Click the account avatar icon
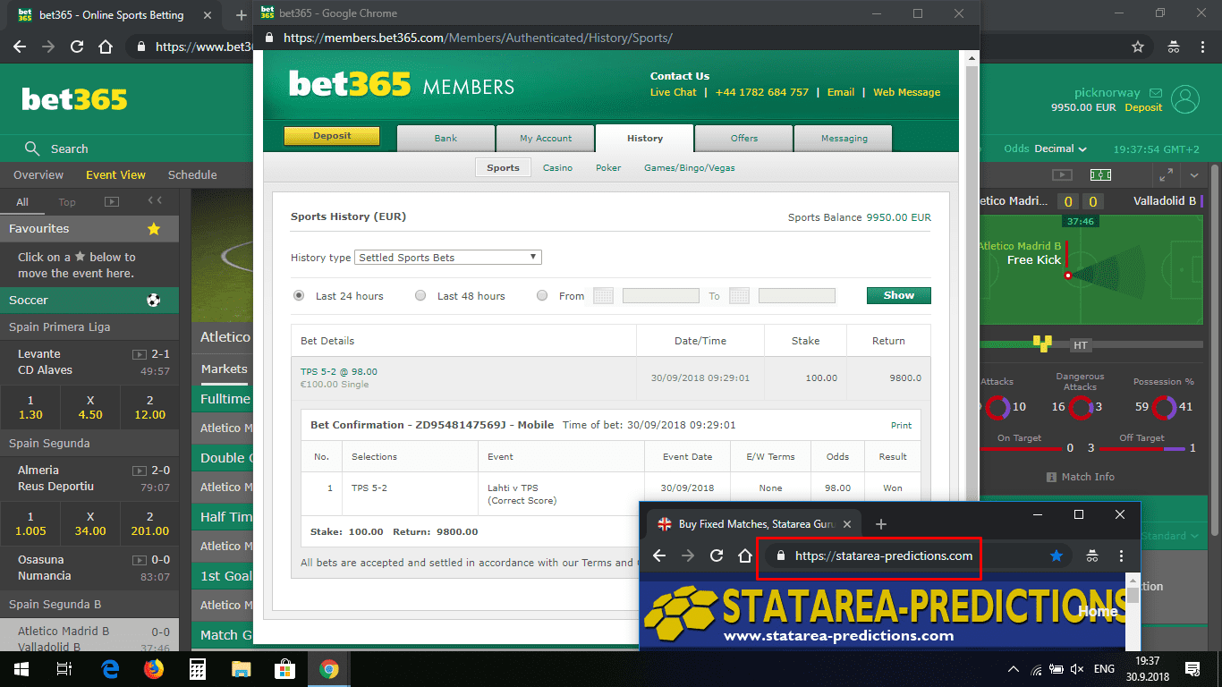Screen dimensions: 1222x687 pyautogui.click(x=1185, y=99)
